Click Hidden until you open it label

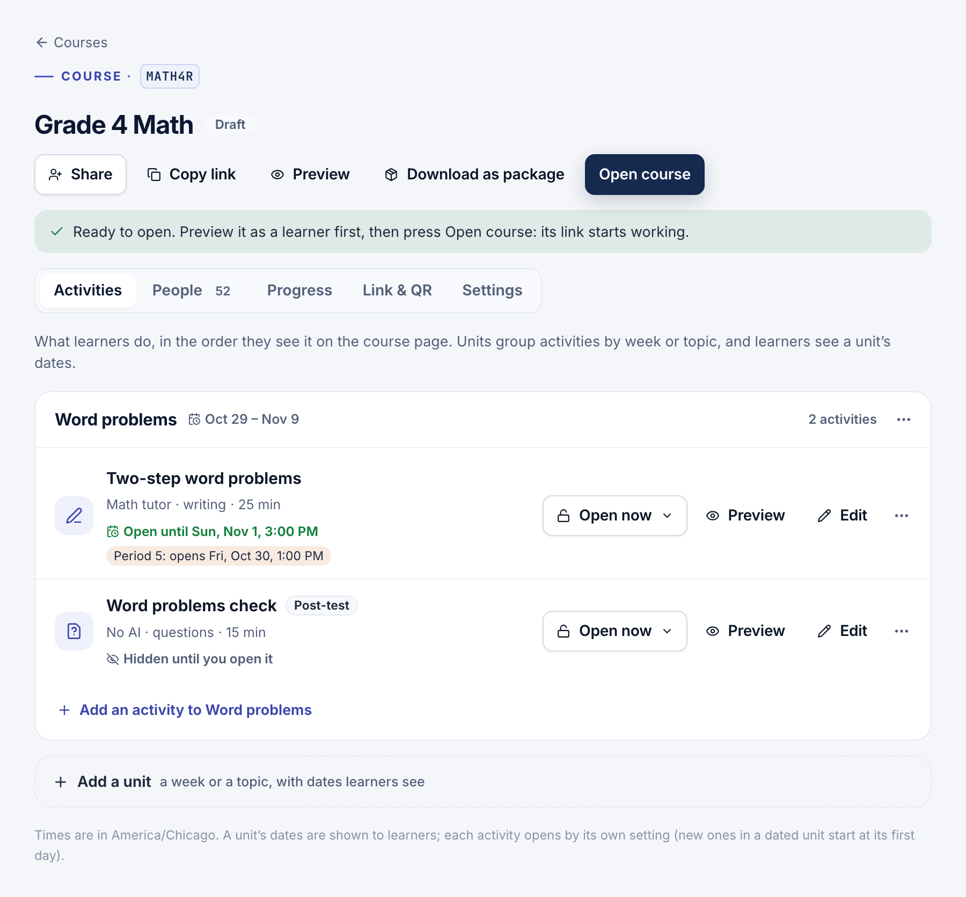(x=198, y=659)
